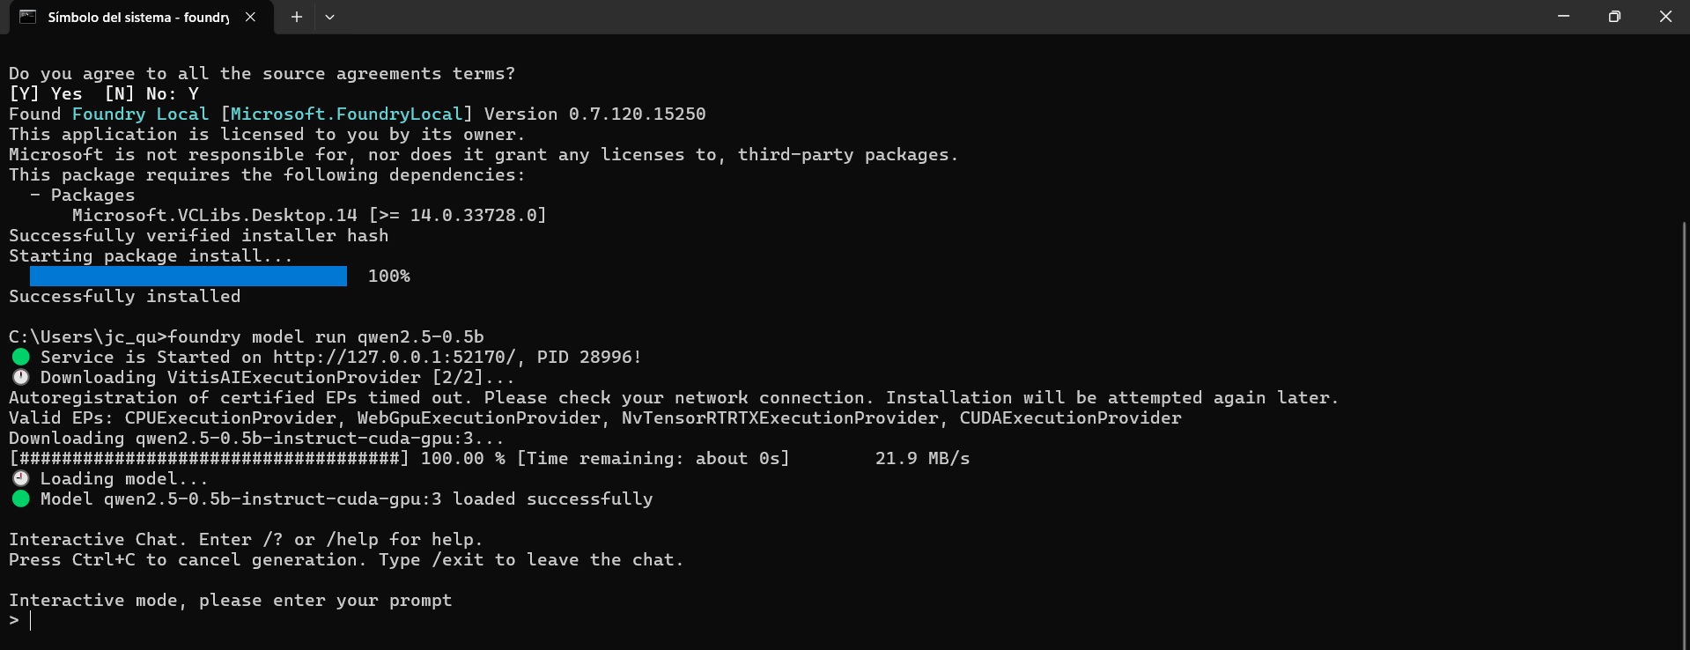Click the hash-mark download progress bar
This screenshot has width=1690, height=650.
(209, 458)
